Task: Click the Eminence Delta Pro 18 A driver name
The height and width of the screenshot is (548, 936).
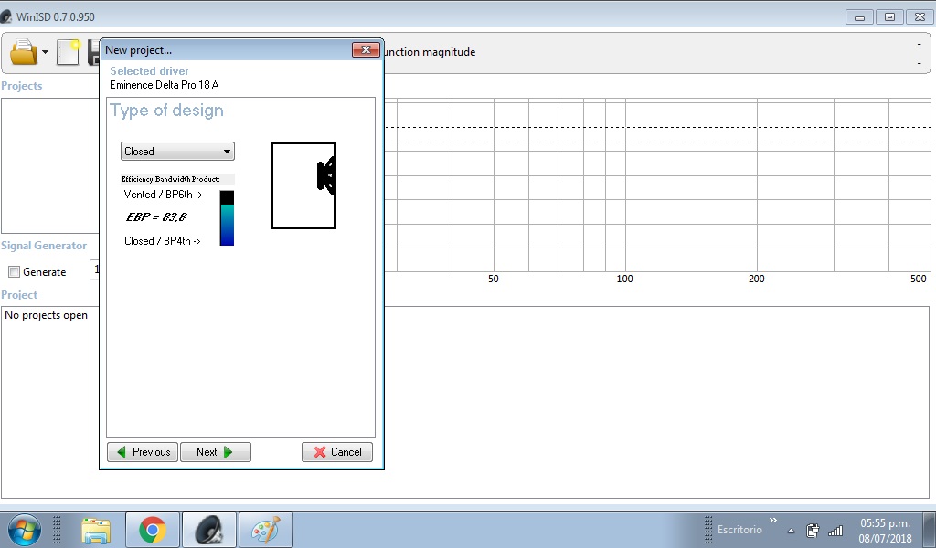Action: (x=165, y=85)
